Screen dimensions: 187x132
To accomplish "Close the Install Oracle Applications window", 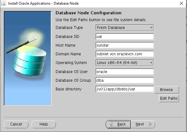I will [181, 3].
